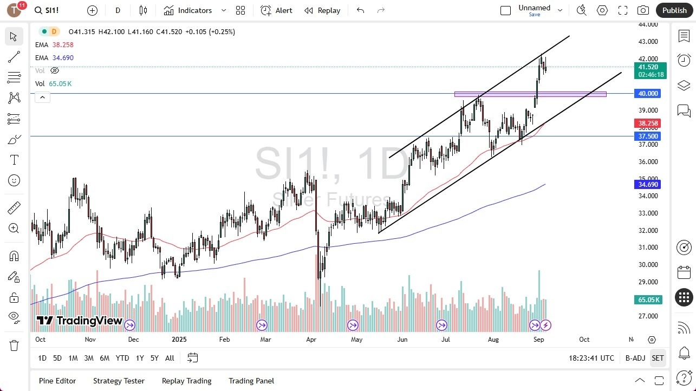Click the Publish button
This screenshot has height=391, width=696.
click(x=674, y=10)
